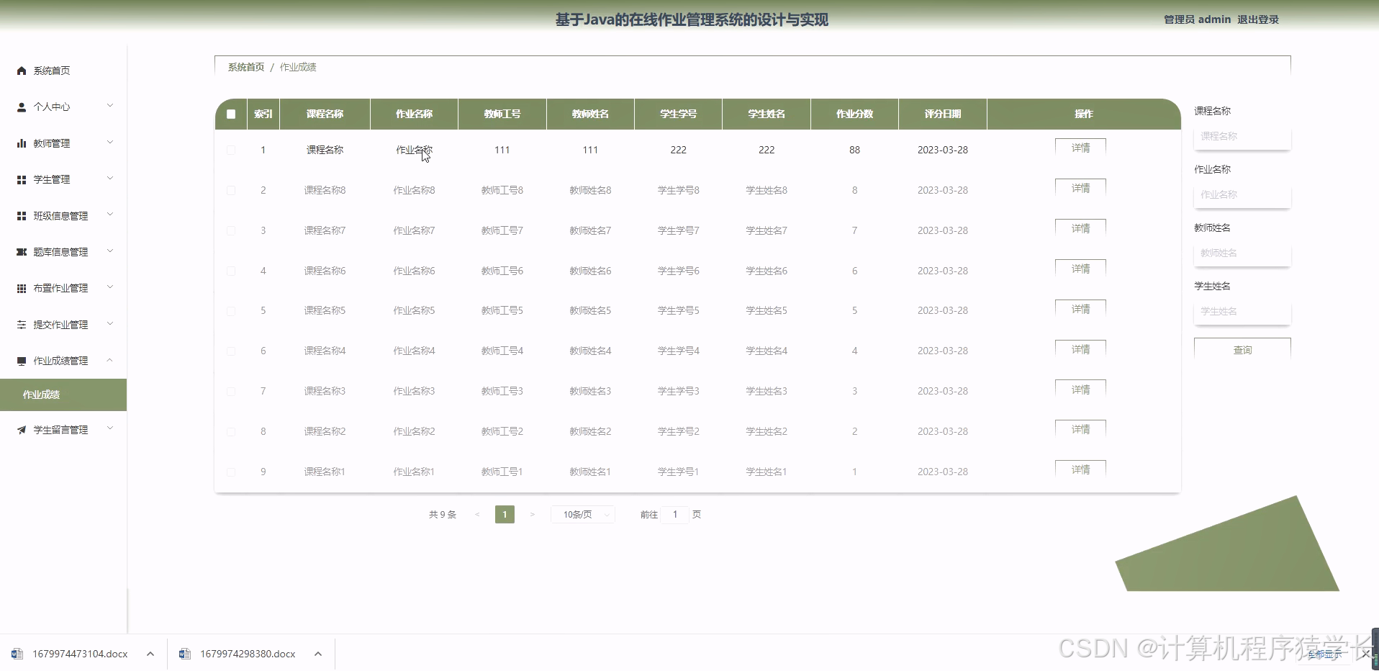Open 详情 for row 课程名称1
Viewport: 1379px width, 671px height.
click(x=1080, y=469)
